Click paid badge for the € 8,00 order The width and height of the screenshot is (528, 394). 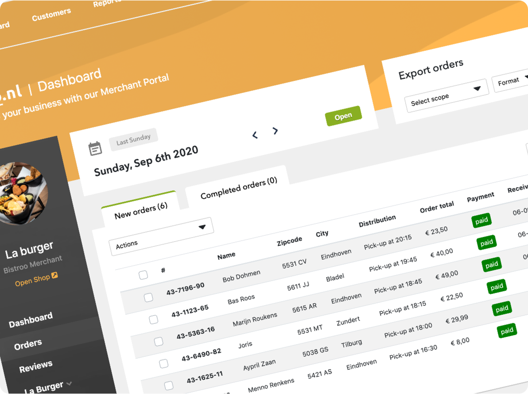[x=507, y=331]
